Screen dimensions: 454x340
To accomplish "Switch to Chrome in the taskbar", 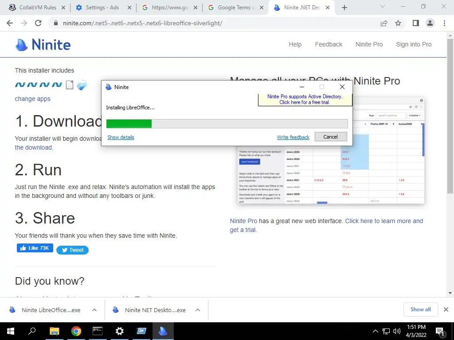I will pos(76,331).
